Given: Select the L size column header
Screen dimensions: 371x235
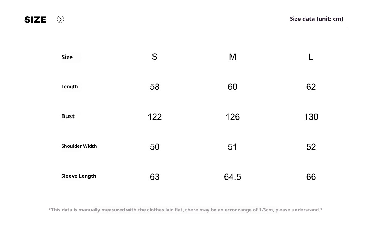Looking at the screenshot, I should tap(311, 57).
